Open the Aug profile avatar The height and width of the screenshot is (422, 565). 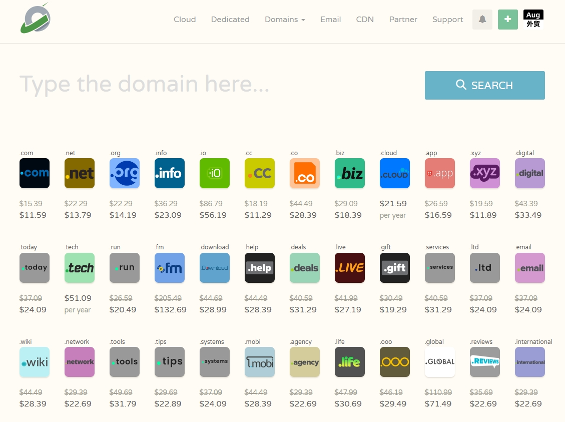coord(533,20)
